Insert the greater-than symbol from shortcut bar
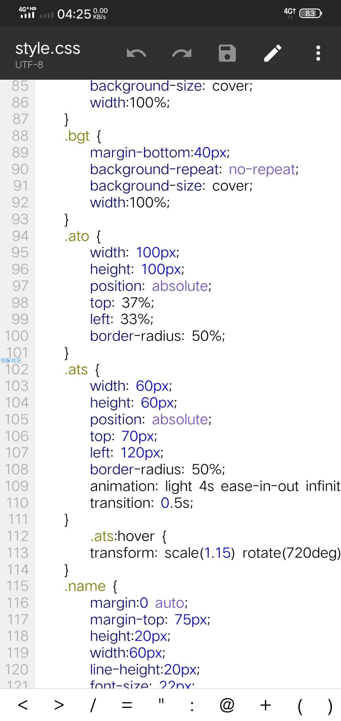This screenshot has height=721, width=341. click(x=59, y=705)
